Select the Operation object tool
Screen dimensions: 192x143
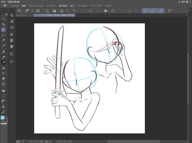pos(3,24)
